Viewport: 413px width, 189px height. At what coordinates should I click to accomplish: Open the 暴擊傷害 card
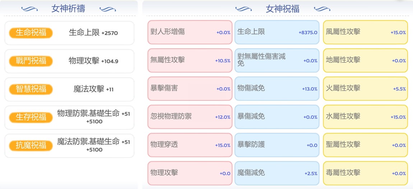click(x=190, y=89)
